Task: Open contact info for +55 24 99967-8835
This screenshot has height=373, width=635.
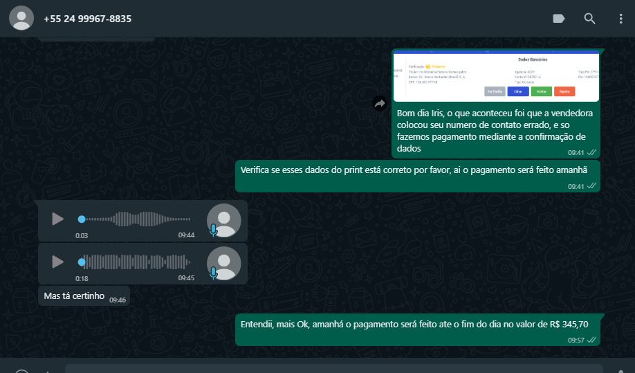Action: click(87, 19)
